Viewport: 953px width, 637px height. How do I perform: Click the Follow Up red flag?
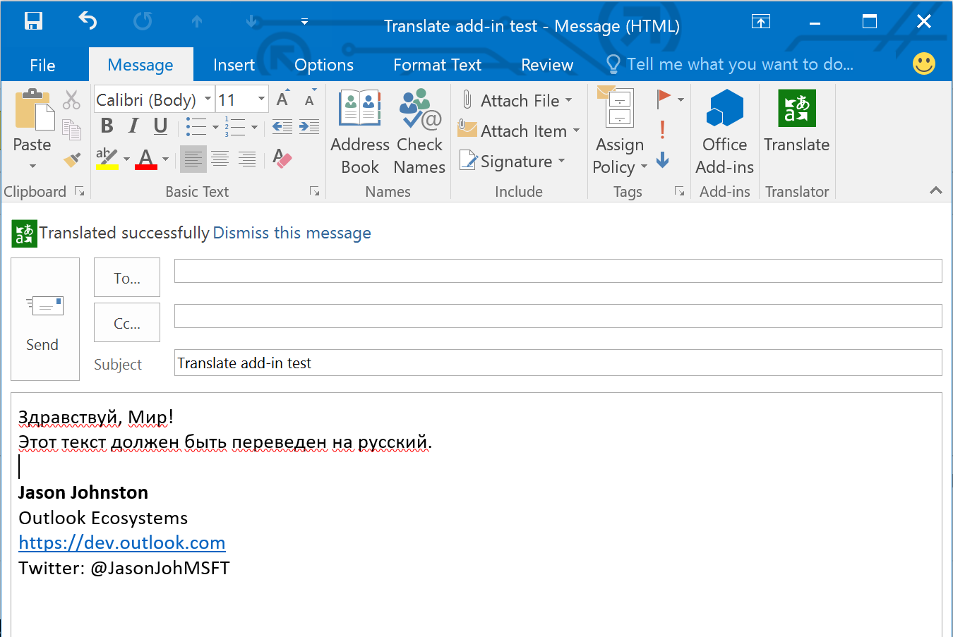(x=664, y=99)
